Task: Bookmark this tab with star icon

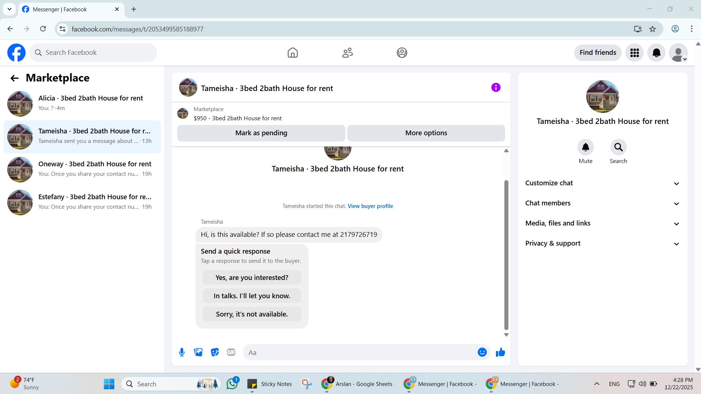Action: 653,29
